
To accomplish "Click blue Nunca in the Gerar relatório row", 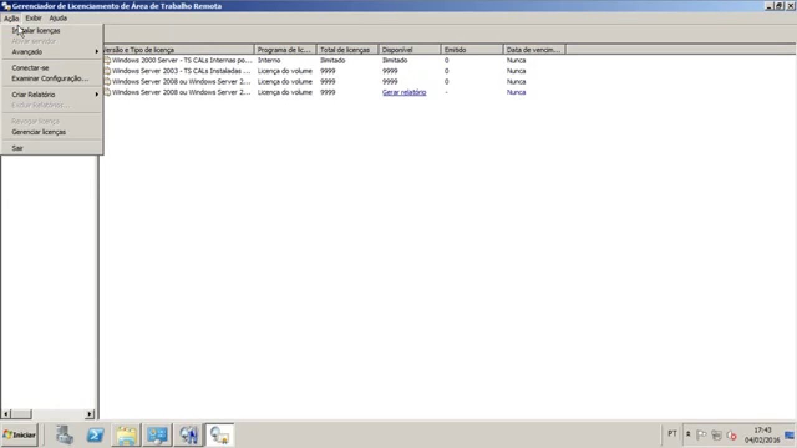I will [x=516, y=92].
